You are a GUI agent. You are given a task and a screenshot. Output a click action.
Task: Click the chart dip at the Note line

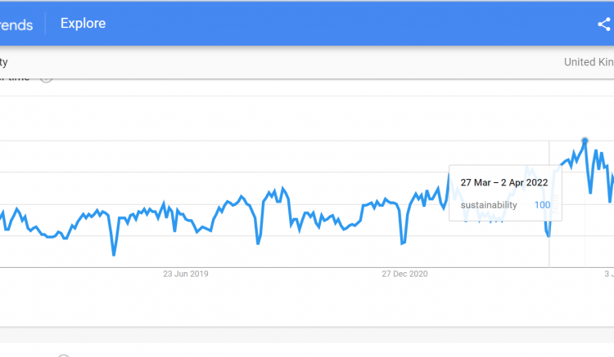(x=549, y=235)
